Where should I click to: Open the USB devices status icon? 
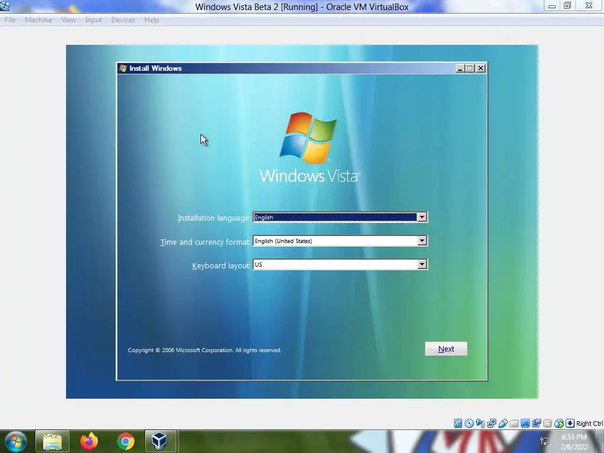(x=503, y=424)
